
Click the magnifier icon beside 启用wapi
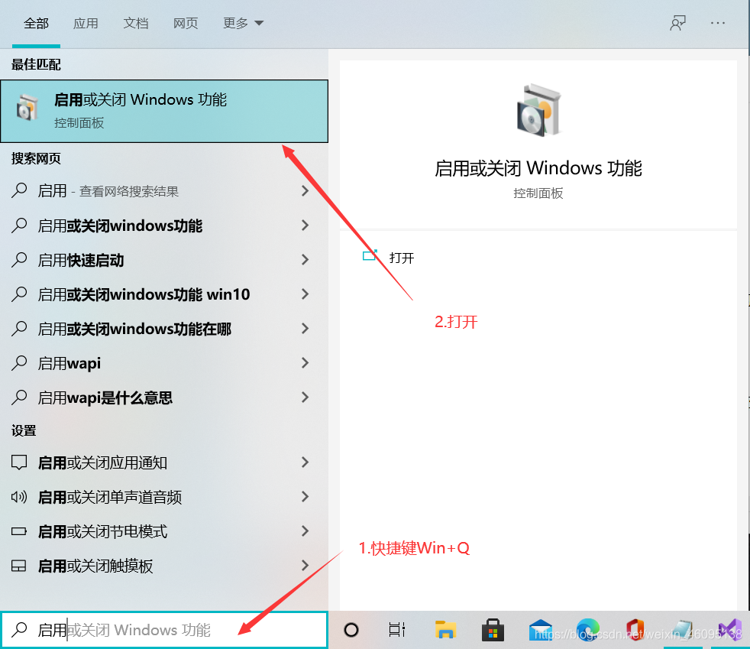click(x=19, y=363)
